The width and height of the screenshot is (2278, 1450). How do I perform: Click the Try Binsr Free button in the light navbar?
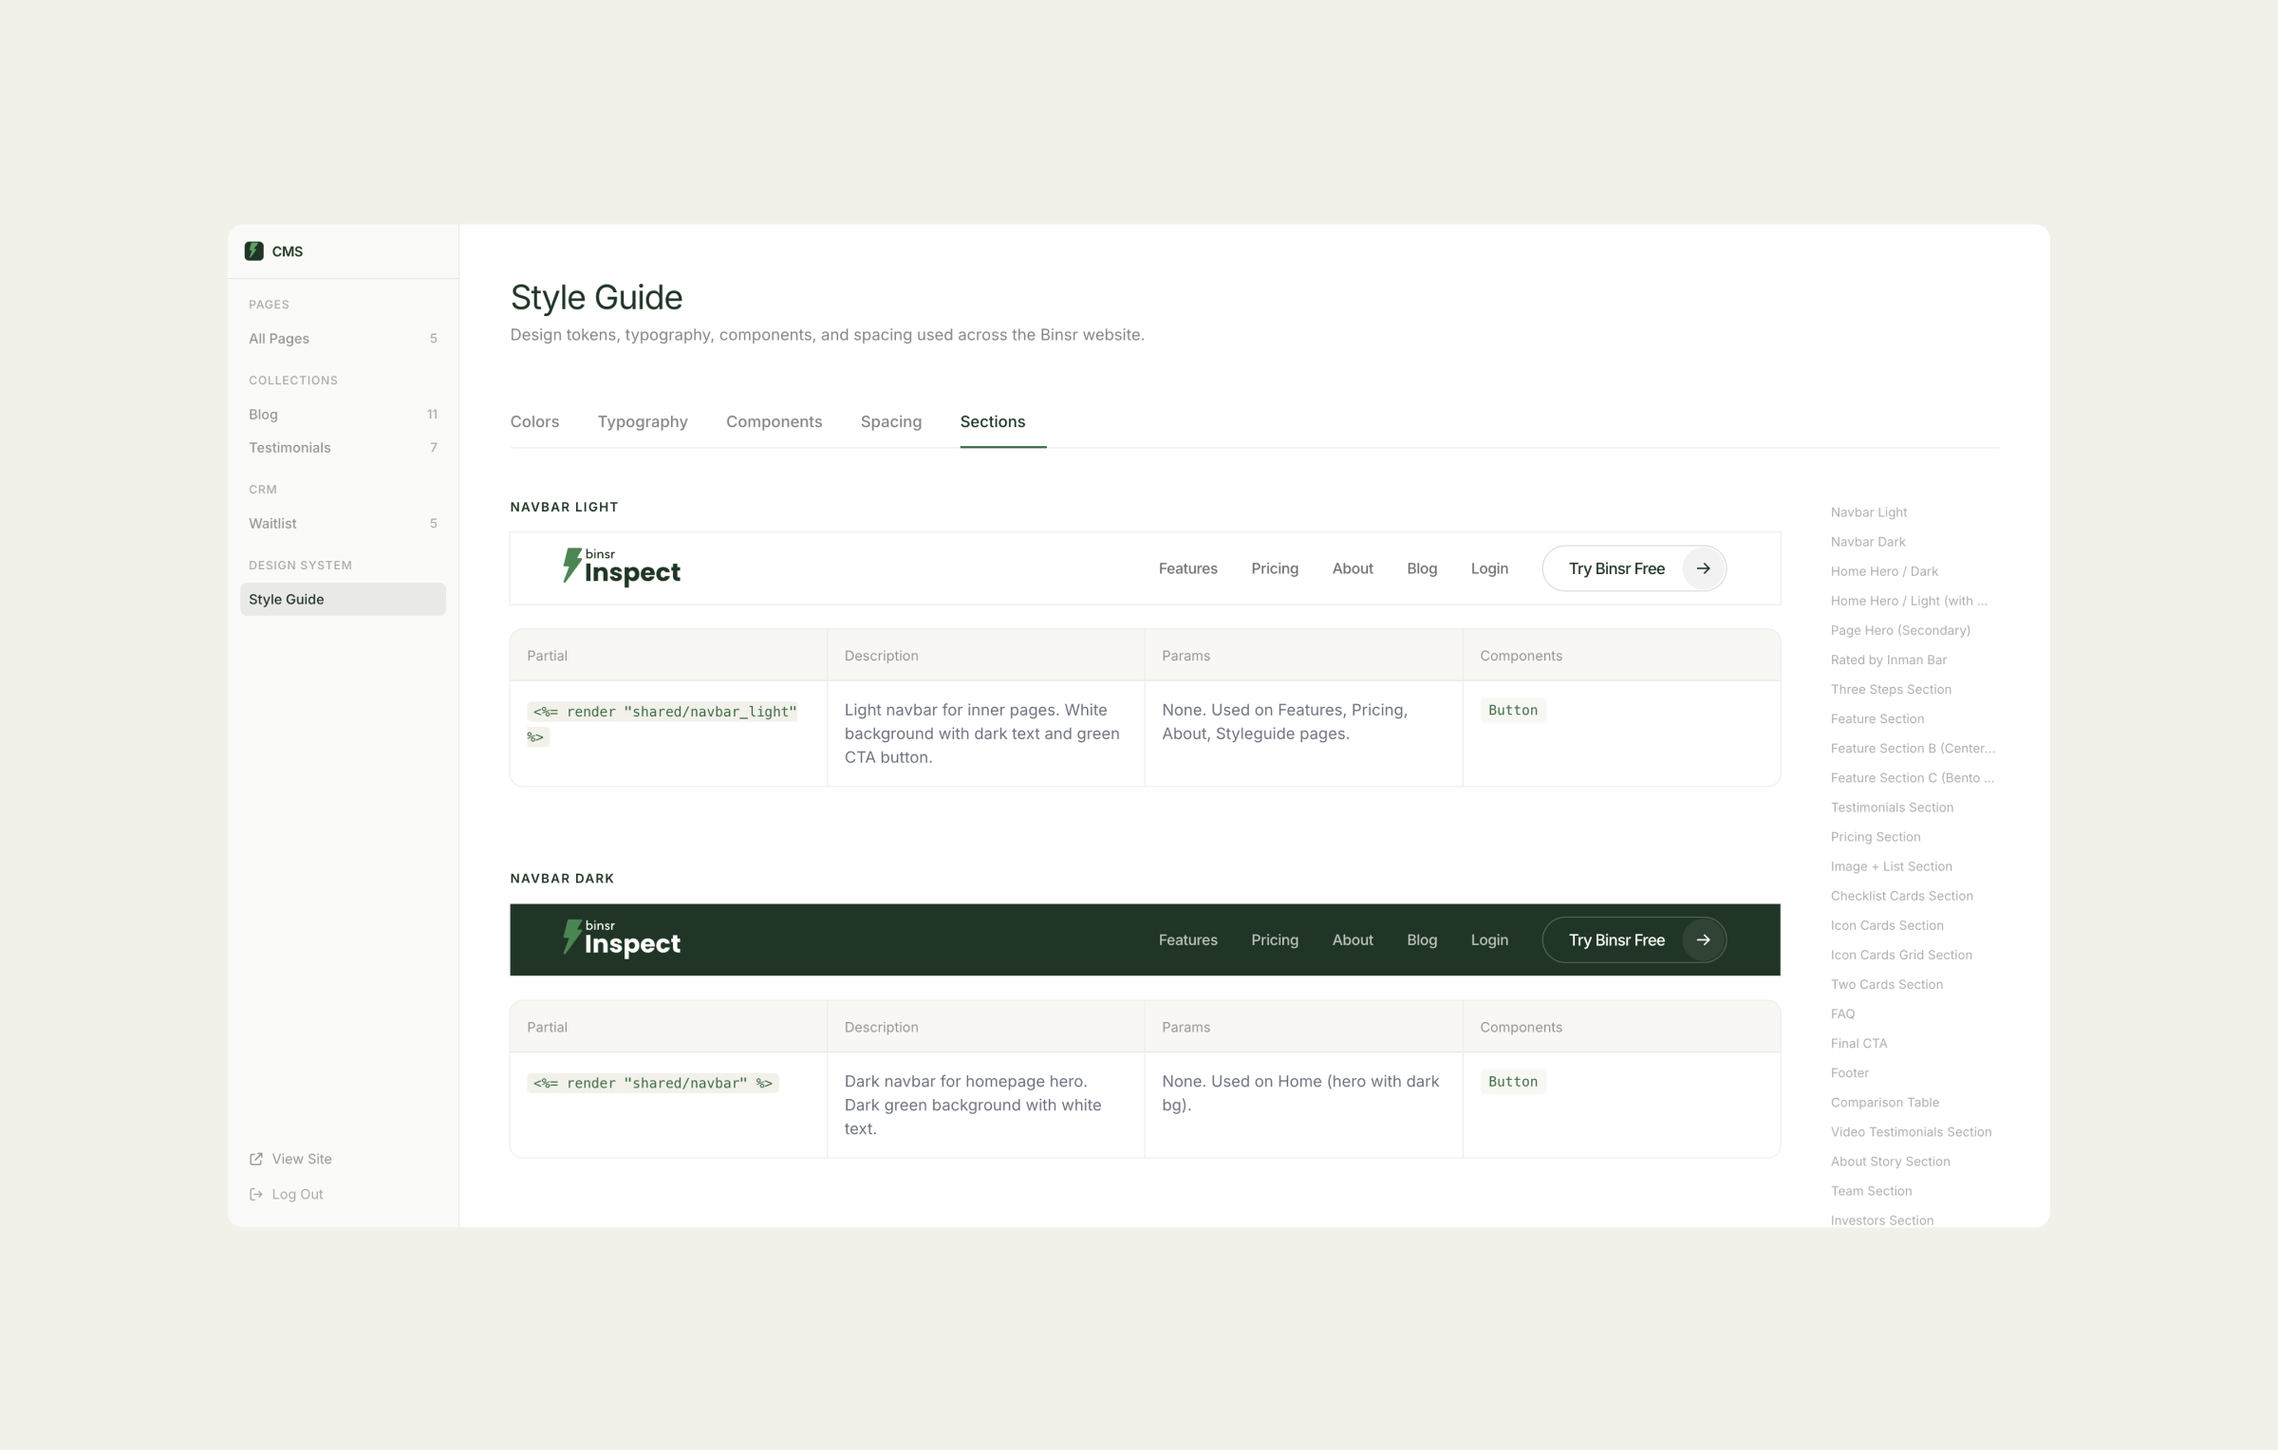(1615, 568)
